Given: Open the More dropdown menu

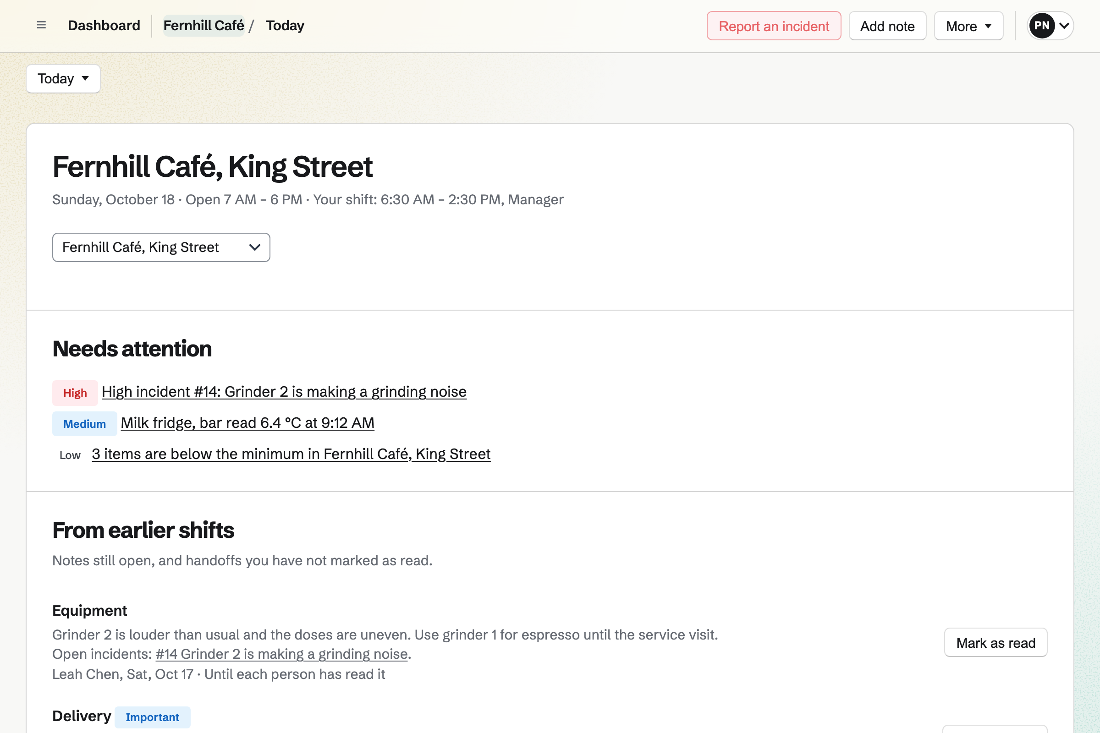Looking at the screenshot, I should (x=968, y=26).
